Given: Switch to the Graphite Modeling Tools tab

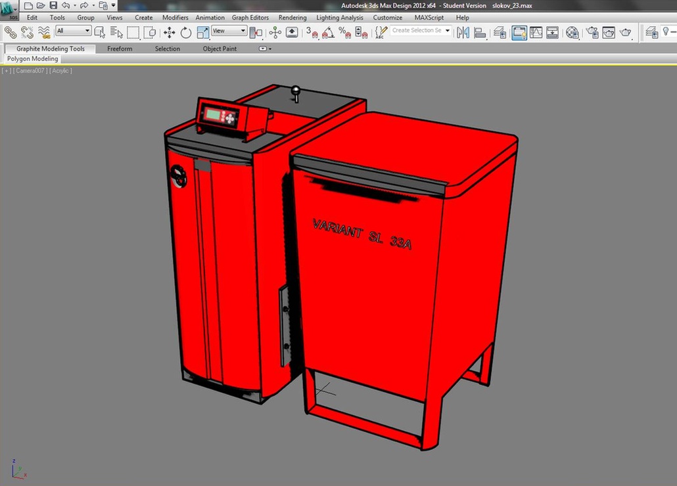Looking at the screenshot, I should point(51,49).
